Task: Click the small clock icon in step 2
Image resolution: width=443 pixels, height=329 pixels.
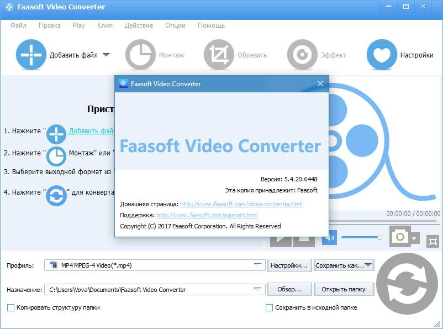Action: click(x=56, y=156)
